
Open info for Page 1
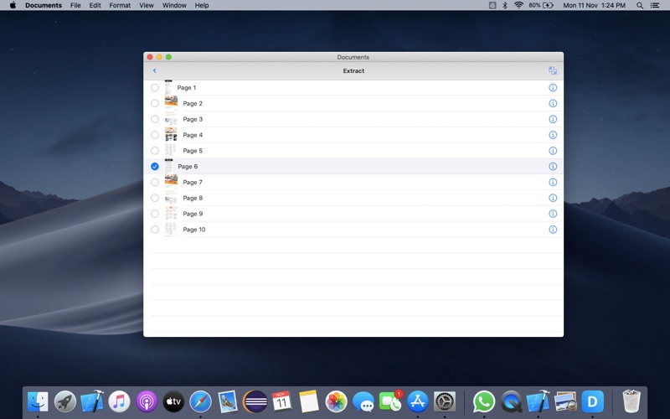[553, 88]
